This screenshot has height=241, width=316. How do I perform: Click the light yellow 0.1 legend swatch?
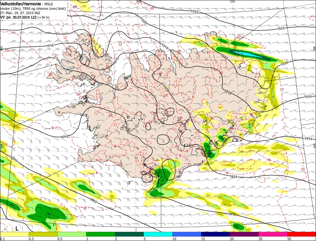(14, 234)
